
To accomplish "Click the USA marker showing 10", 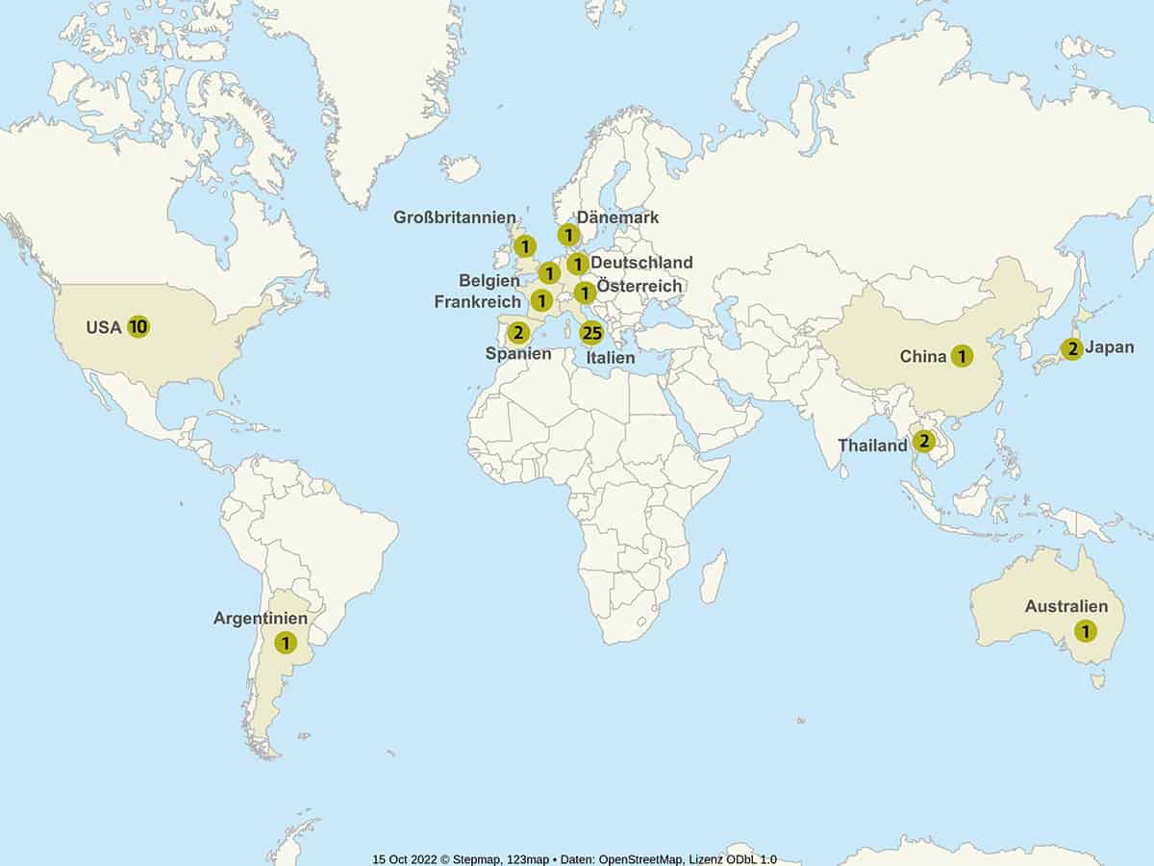I will tap(138, 326).
